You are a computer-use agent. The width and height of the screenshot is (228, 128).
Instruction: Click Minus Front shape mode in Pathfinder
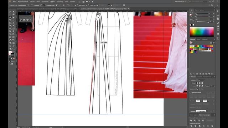point(195,121)
